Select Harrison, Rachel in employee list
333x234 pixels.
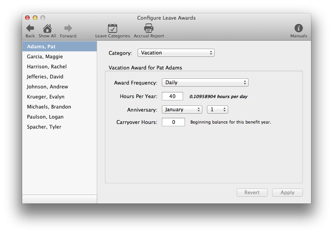(x=59, y=66)
